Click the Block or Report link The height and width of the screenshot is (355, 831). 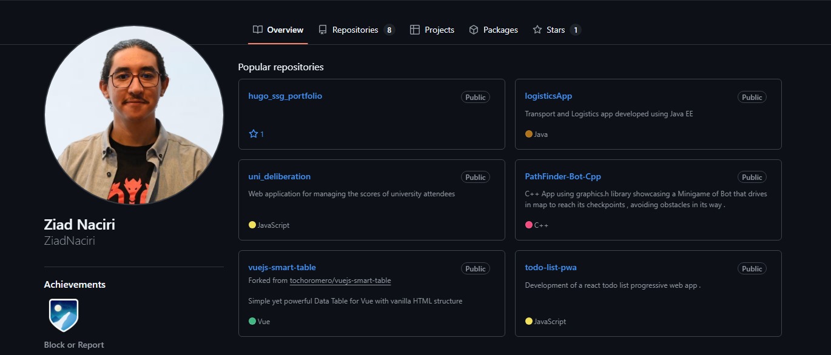(74, 344)
